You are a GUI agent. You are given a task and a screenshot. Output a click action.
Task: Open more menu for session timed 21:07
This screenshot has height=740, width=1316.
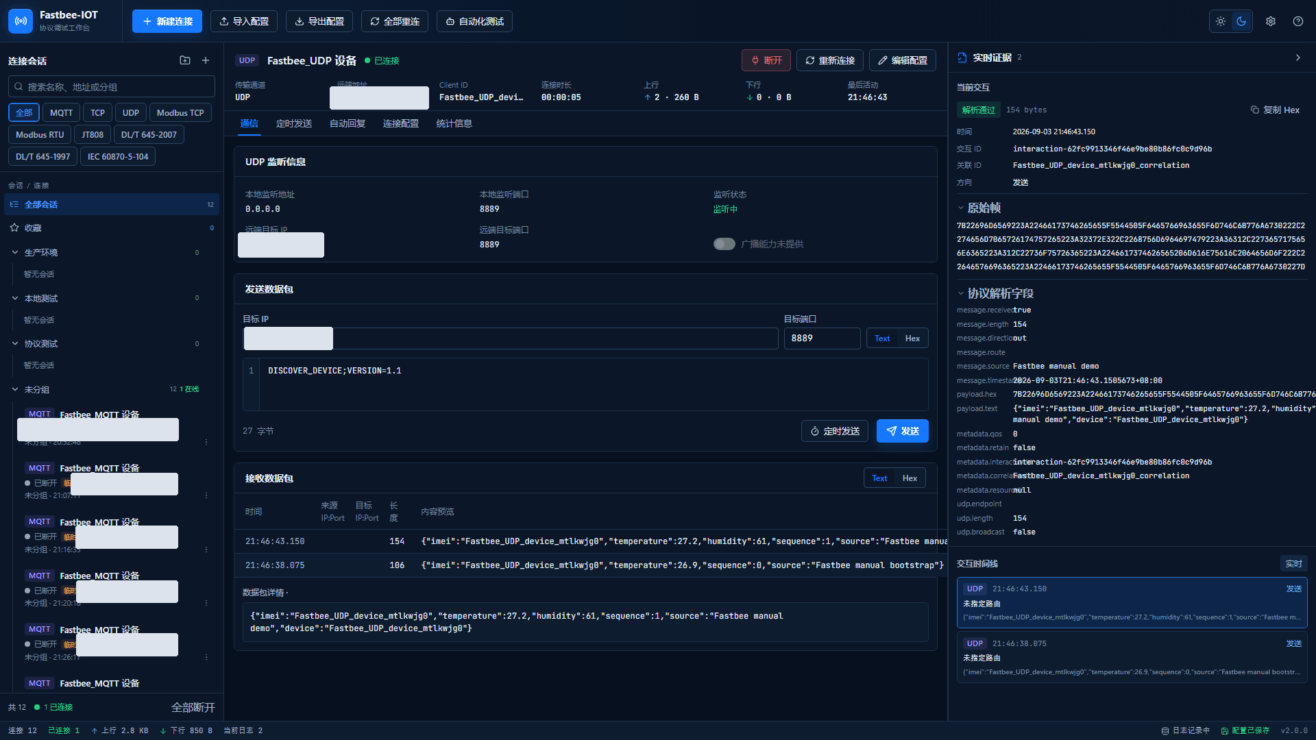(206, 495)
